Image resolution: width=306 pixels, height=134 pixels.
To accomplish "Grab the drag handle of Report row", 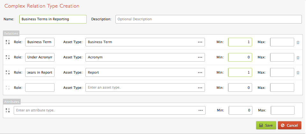I will tap(8, 72).
